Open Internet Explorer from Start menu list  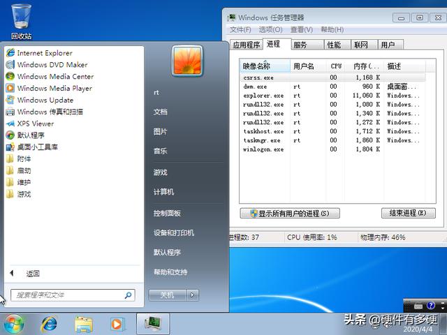[x=39, y=53]
